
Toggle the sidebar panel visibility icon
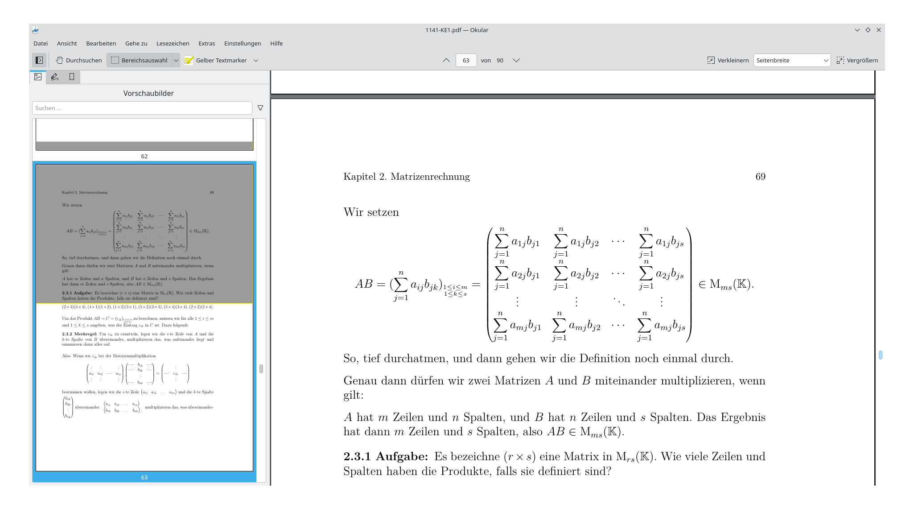[39, 60]
